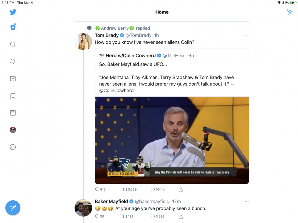Open the Home timeline icon in sidebar
Image resolution: width=298 pixels, height=223 pixels.
click(13, 27)
